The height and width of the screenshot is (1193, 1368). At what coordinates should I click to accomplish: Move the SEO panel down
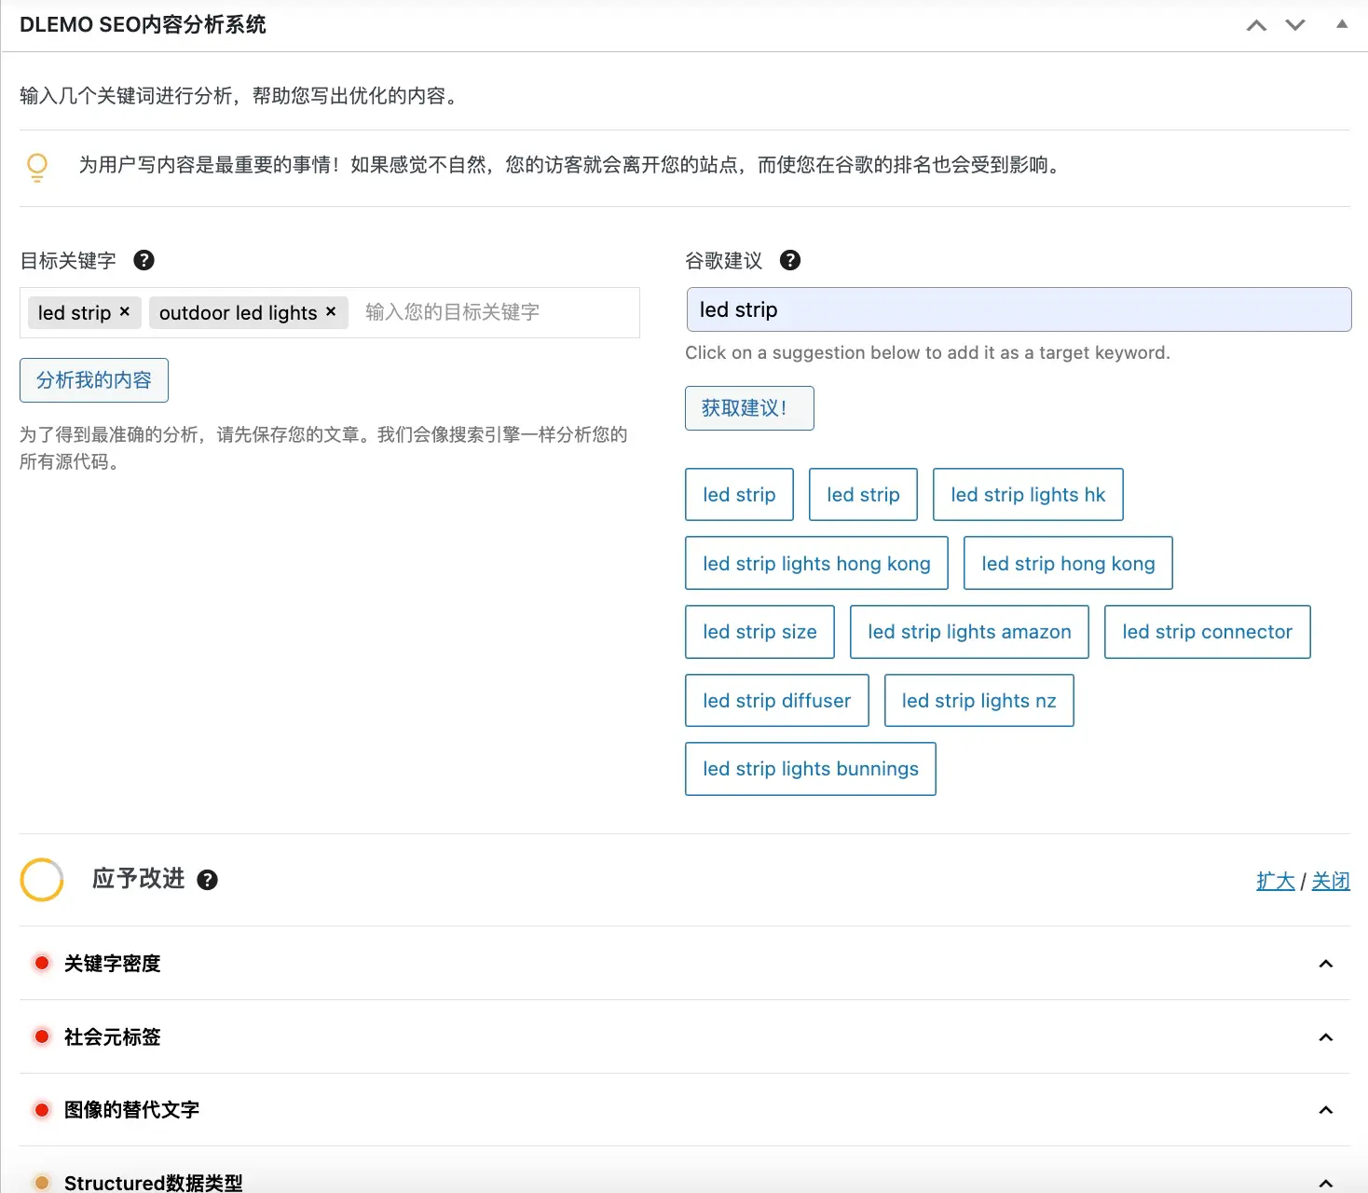coord(1295,25)
